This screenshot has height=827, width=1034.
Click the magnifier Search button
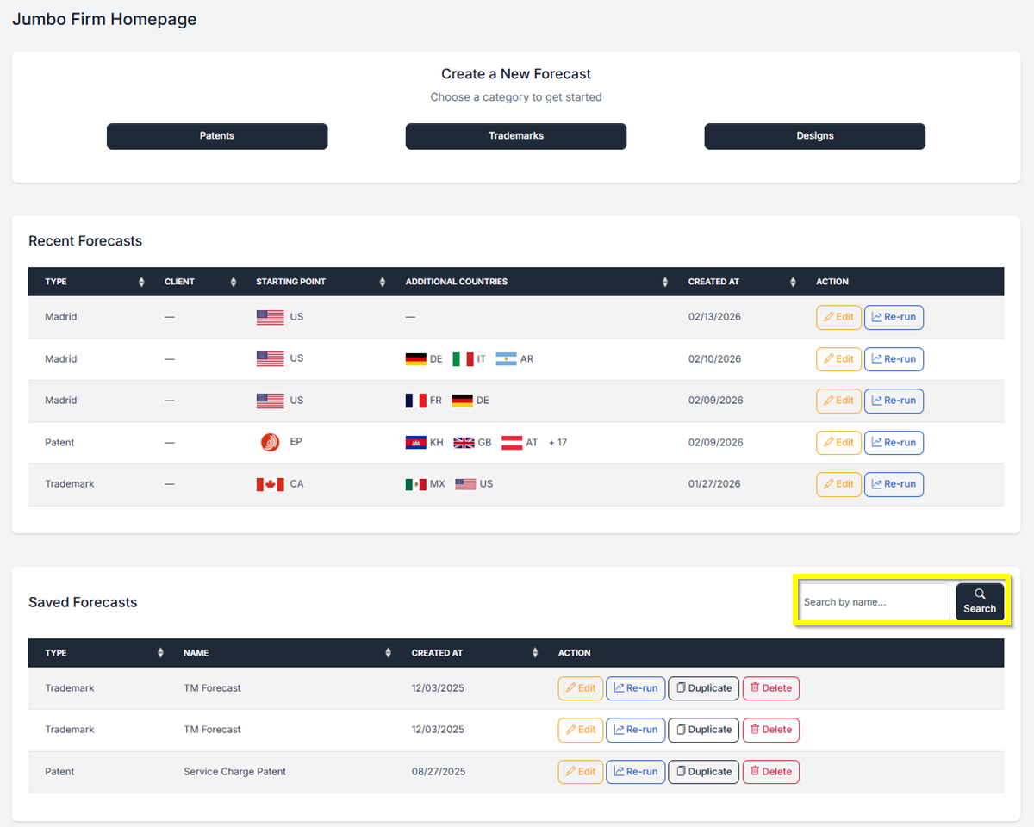980,601
